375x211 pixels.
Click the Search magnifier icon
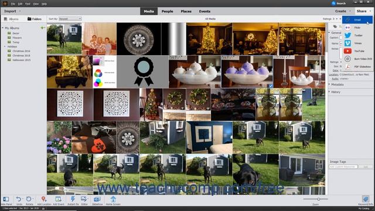[333, 4]
